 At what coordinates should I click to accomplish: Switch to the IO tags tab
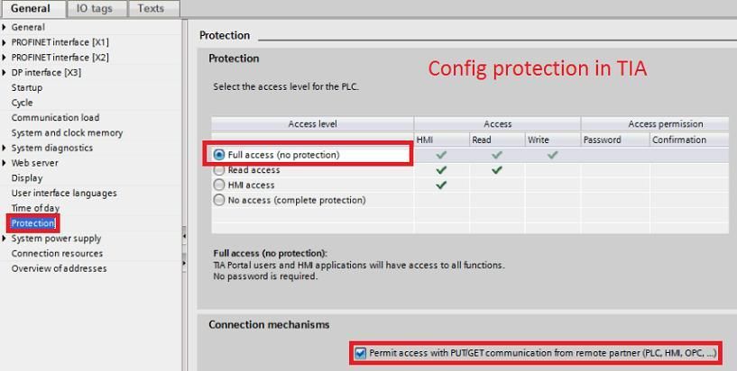[x=94, y=8]
